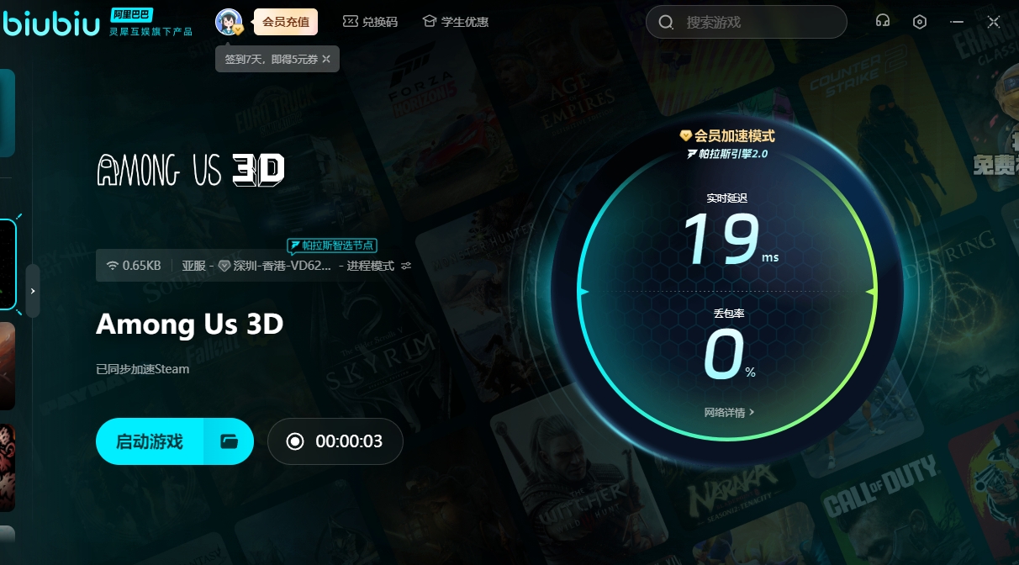Viewport: 1019px width, 565px height.
Task: Select the second game thumbnail in sidebar
Action: (8, 366)
